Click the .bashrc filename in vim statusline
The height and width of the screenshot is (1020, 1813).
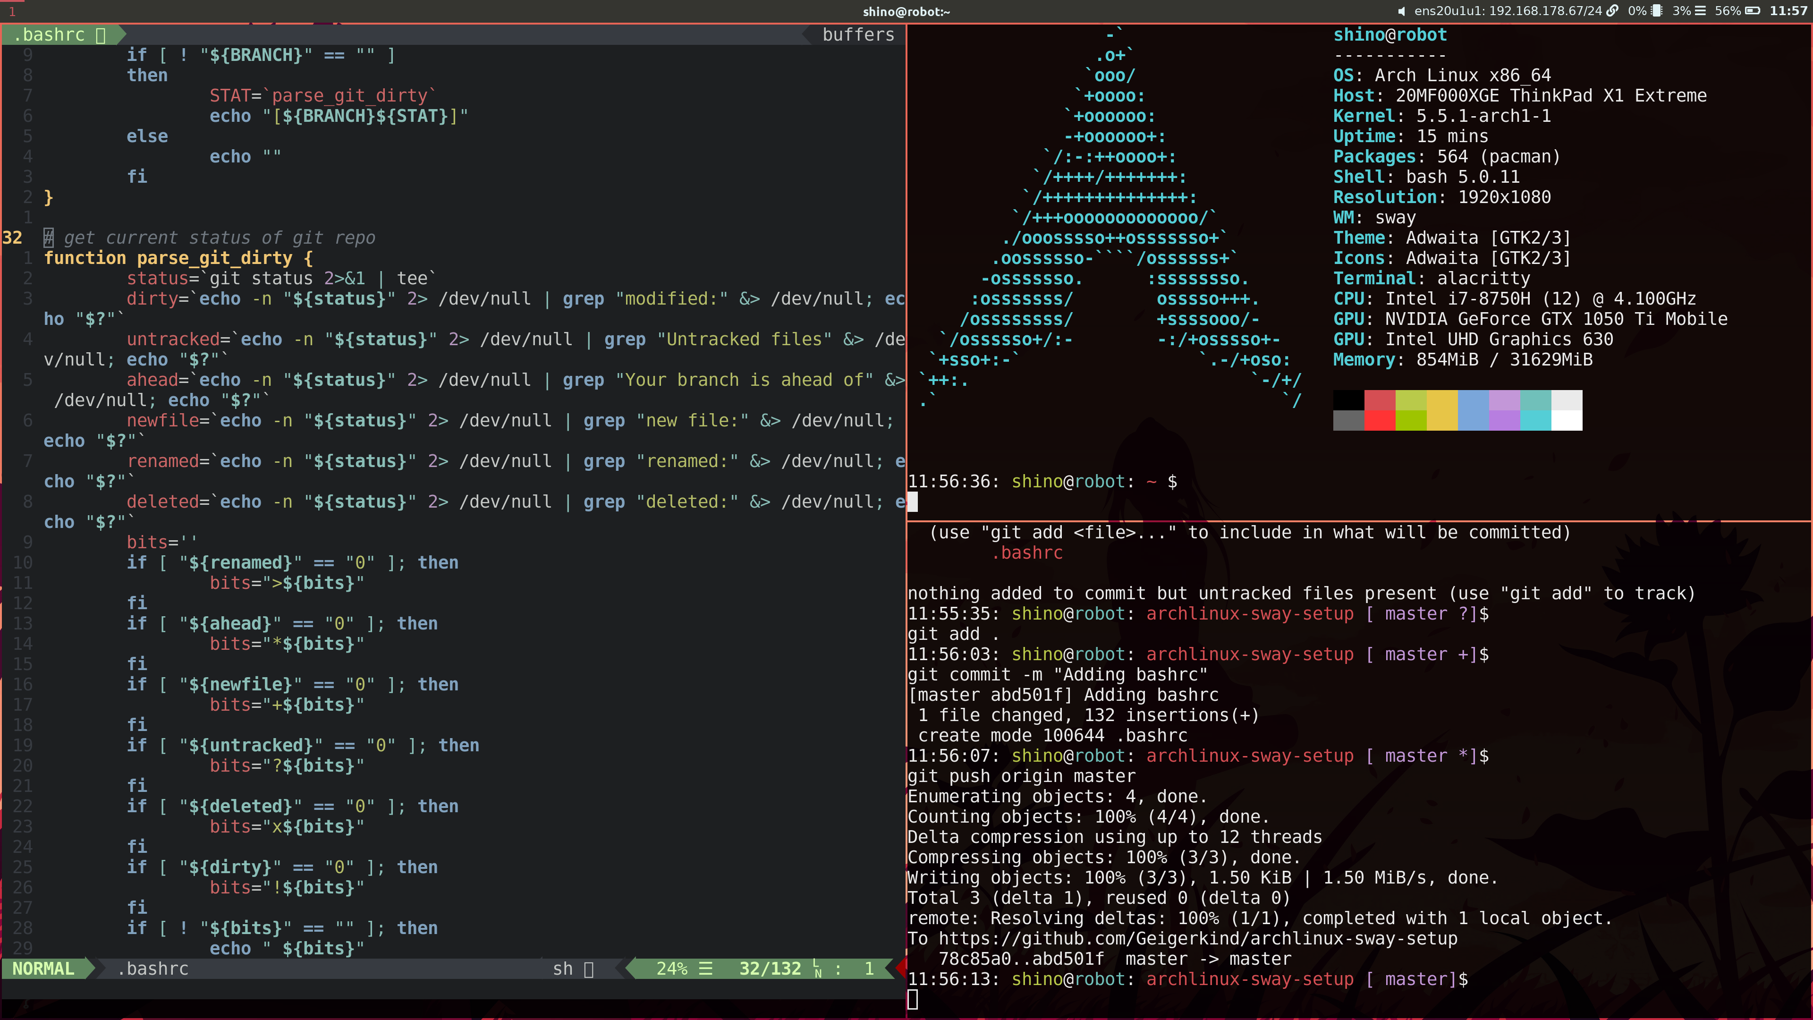pyautogui.click(x=152, y=969)
